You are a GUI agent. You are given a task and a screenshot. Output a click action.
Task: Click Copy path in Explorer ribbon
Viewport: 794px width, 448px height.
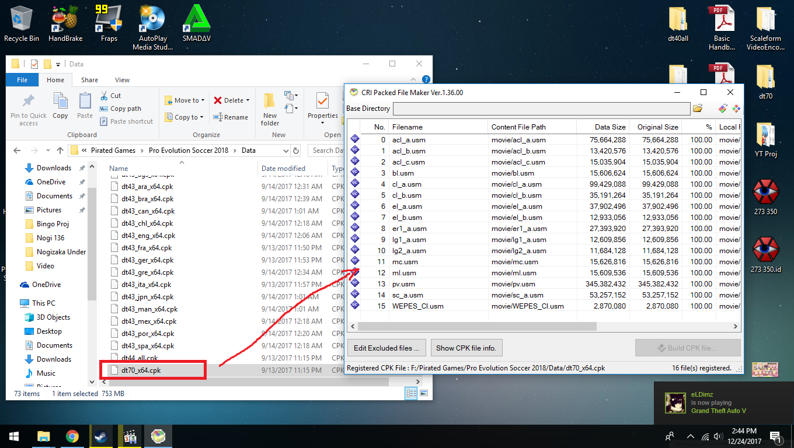pos(120,108)
